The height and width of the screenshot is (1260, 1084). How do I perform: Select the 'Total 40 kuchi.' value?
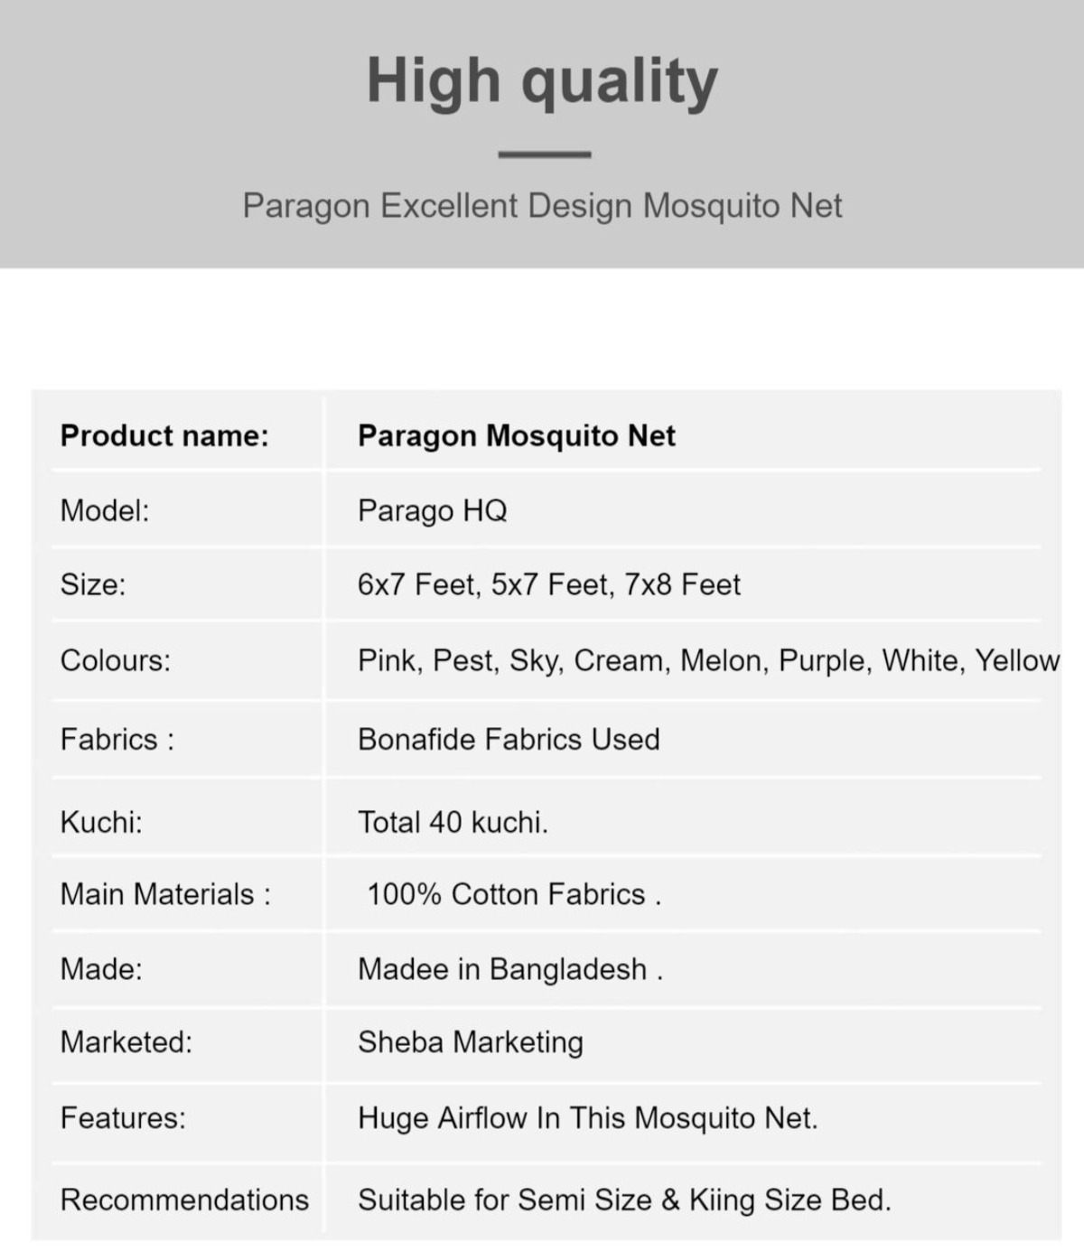[453, 822]
